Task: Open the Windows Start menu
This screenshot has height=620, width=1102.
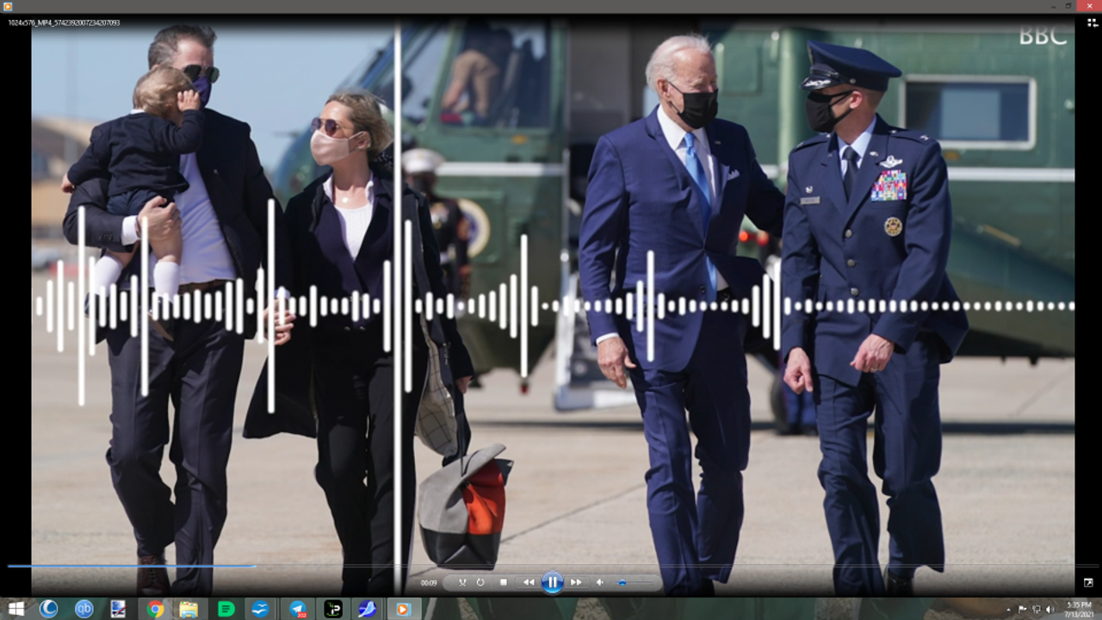Action: [15, 609]
